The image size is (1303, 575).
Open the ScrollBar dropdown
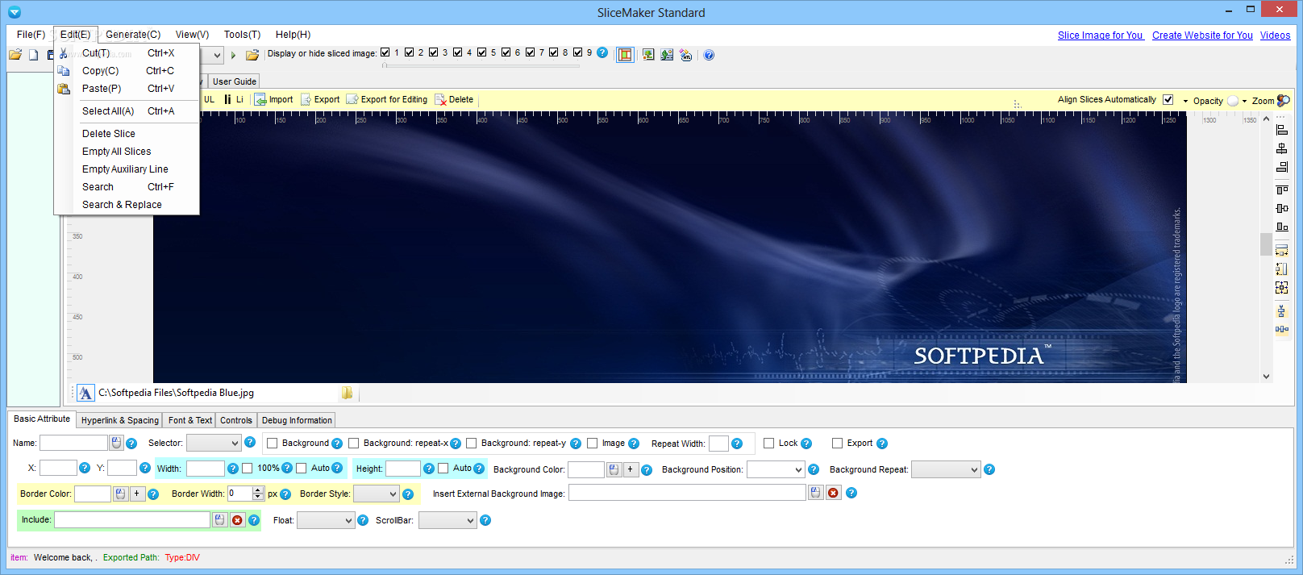(448, 520)
